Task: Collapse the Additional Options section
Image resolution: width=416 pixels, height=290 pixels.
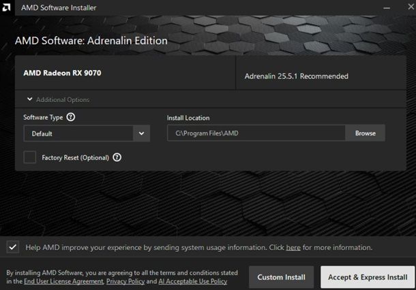Action: coord(30,99)
